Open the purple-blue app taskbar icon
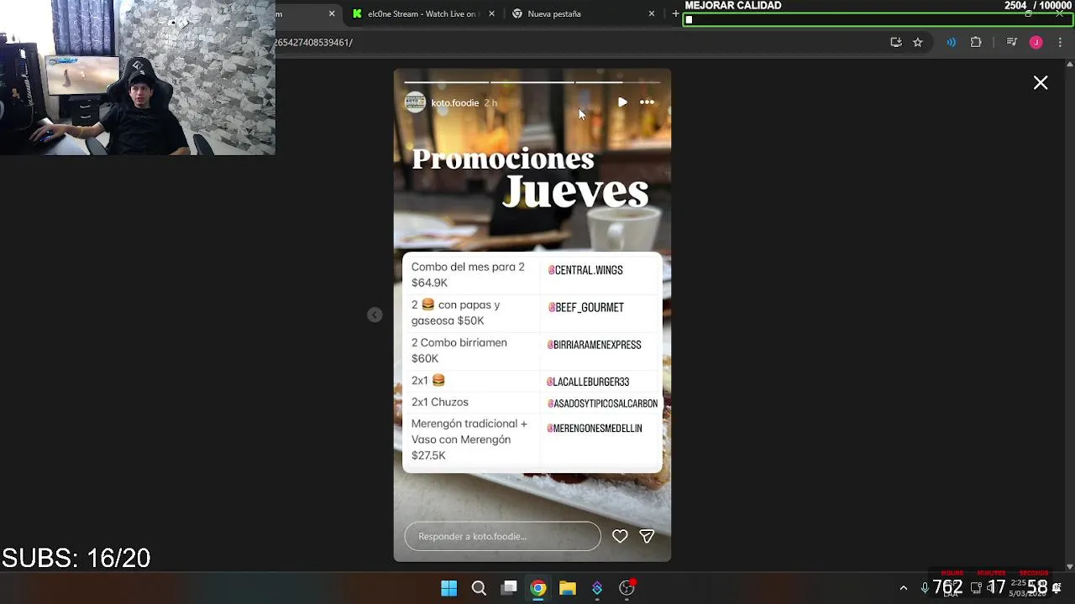1075x604 pixels. (x=597, y=588)
